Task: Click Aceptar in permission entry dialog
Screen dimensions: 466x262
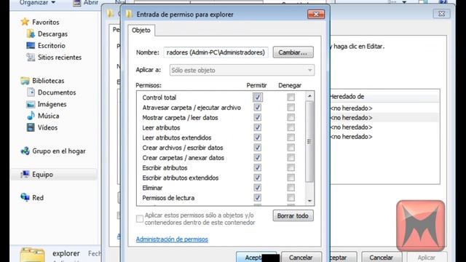Action: click(256, 257)
